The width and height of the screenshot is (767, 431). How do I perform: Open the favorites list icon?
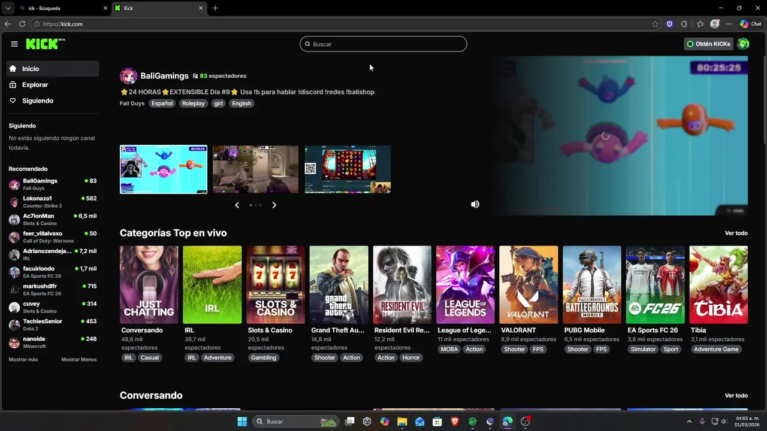pos(700,24)
